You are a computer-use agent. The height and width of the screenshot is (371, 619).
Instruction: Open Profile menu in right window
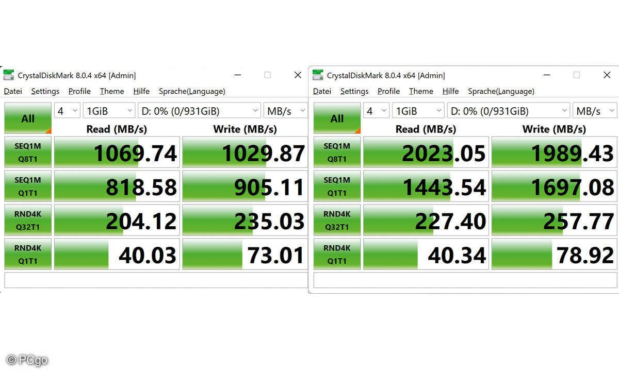pyautogui.click(x=388, y=91)
